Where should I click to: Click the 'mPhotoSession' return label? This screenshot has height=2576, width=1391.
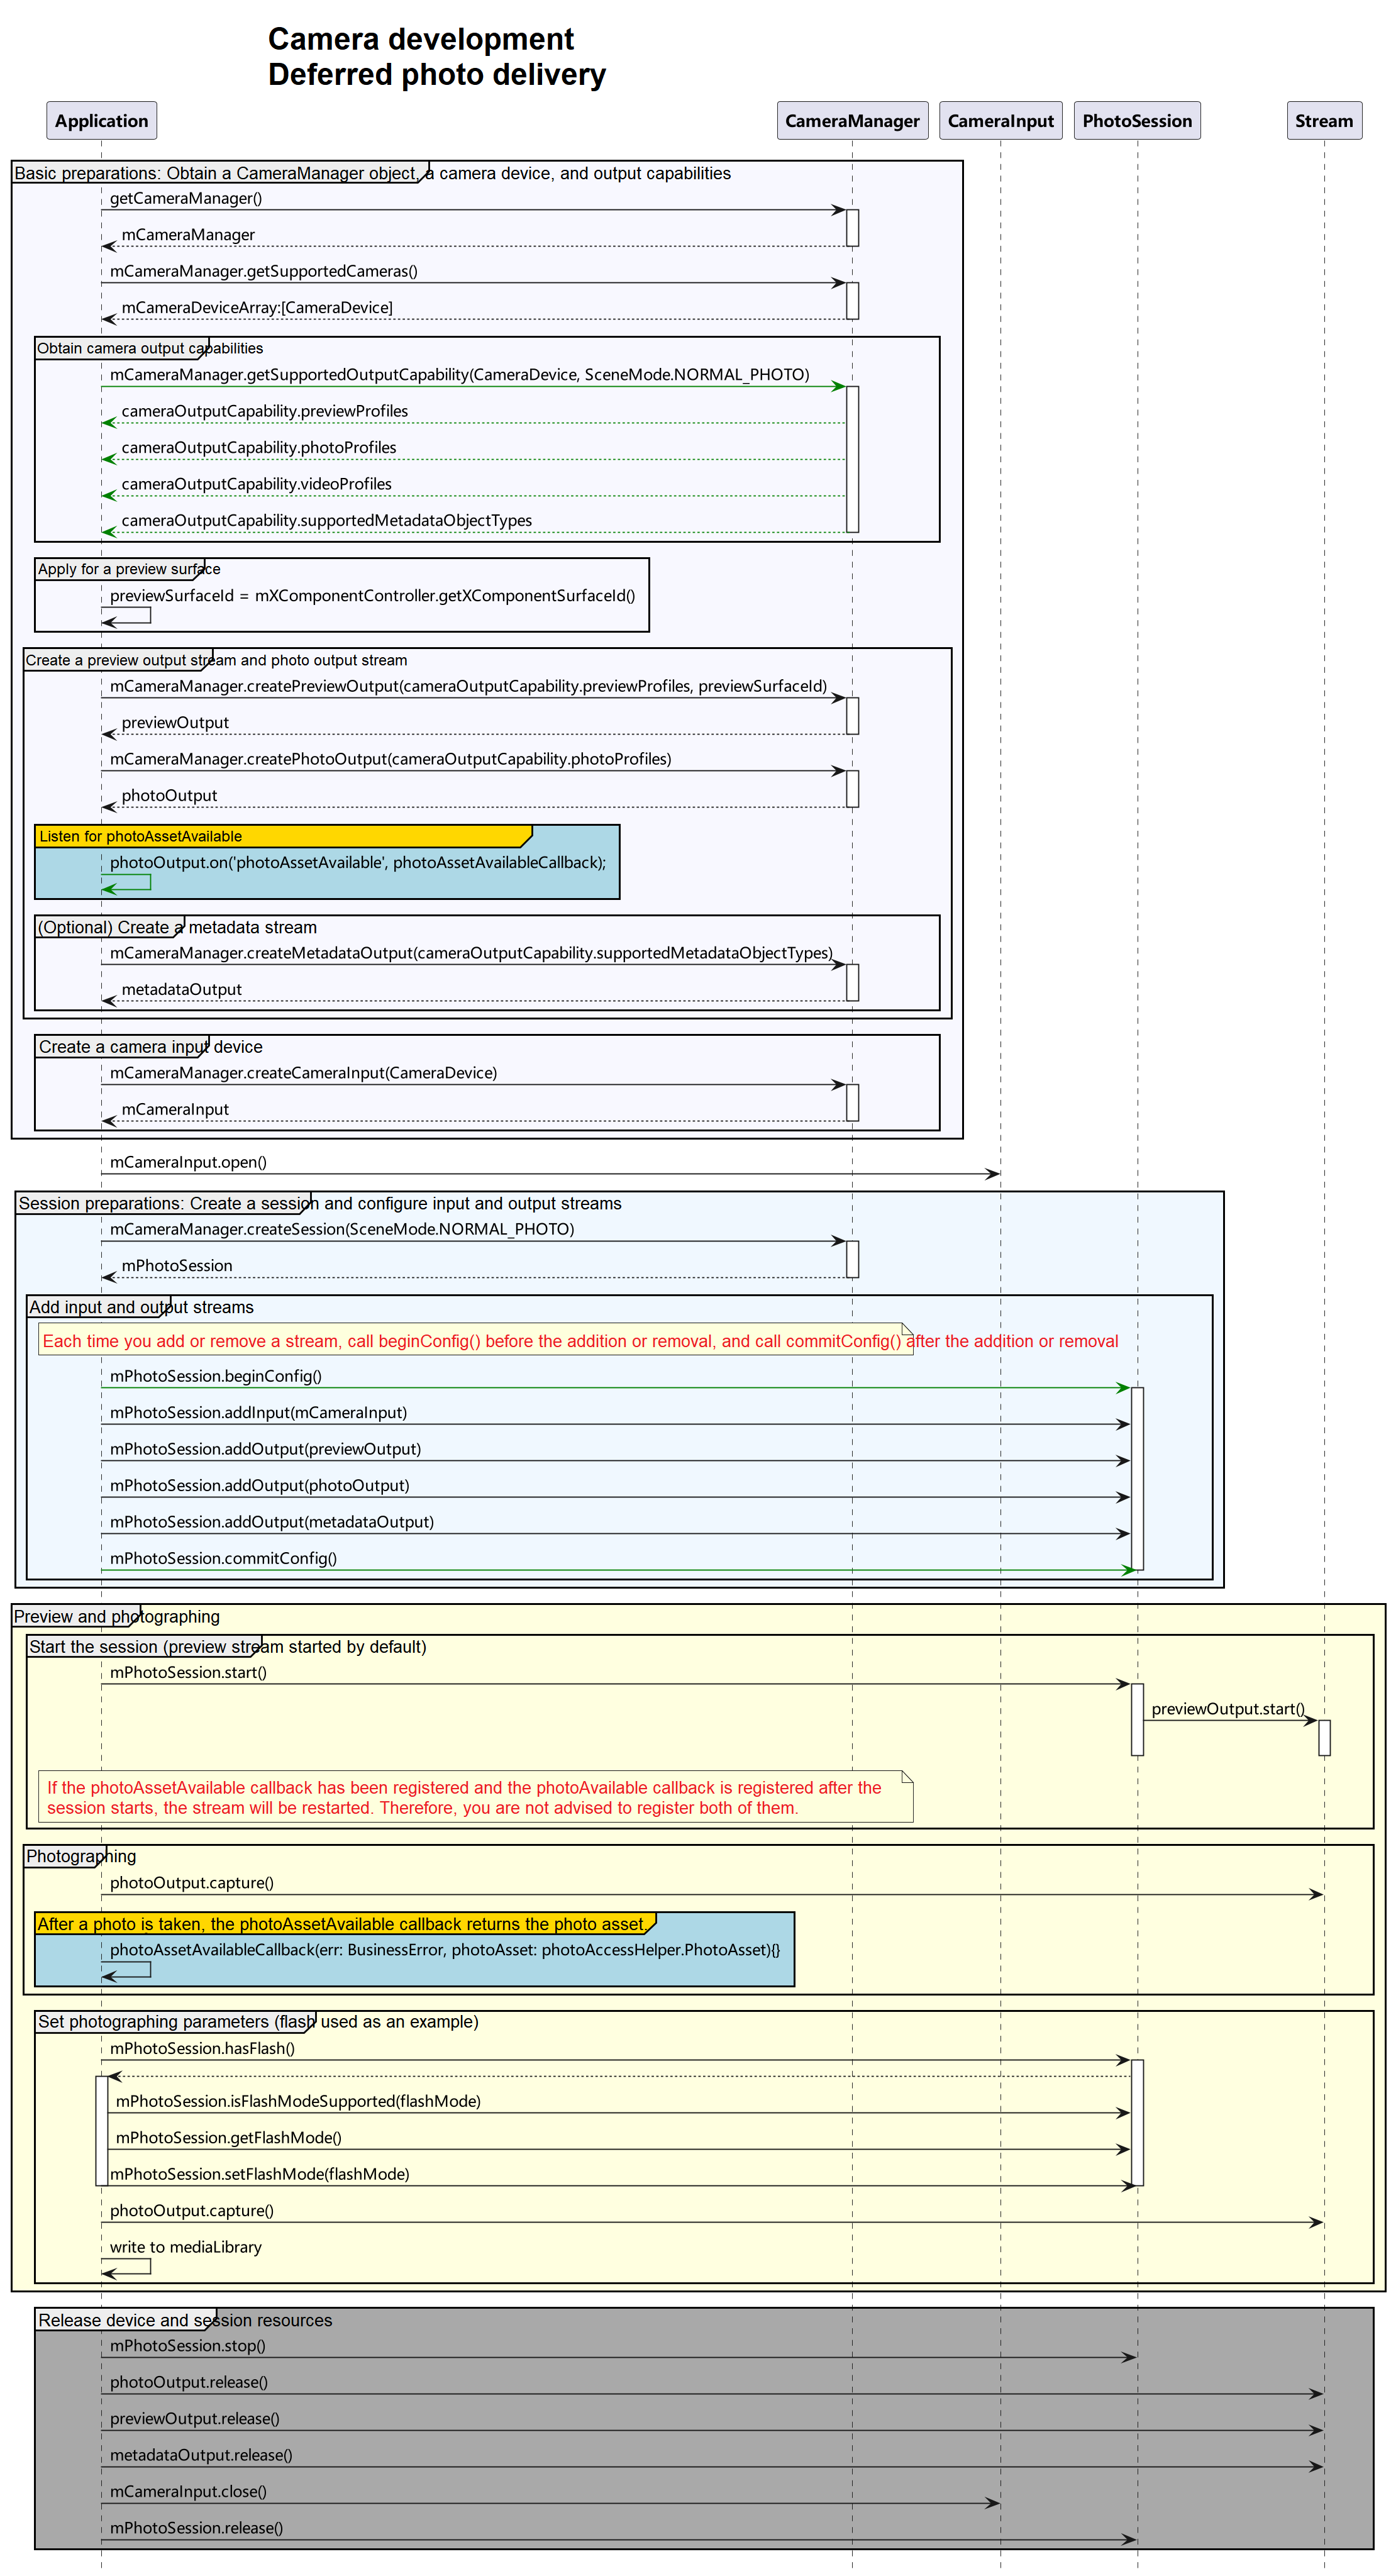click(177, 1265)
